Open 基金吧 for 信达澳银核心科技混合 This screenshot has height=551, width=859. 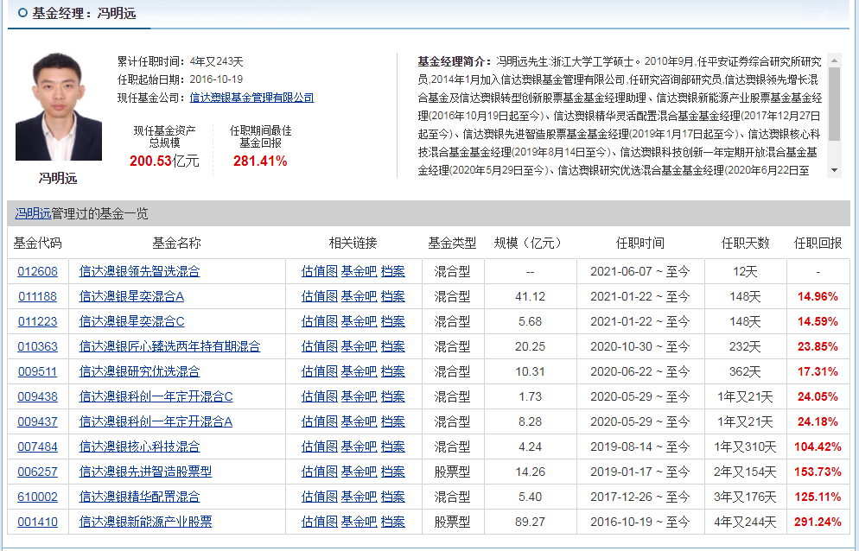click(x=359, y=447)
